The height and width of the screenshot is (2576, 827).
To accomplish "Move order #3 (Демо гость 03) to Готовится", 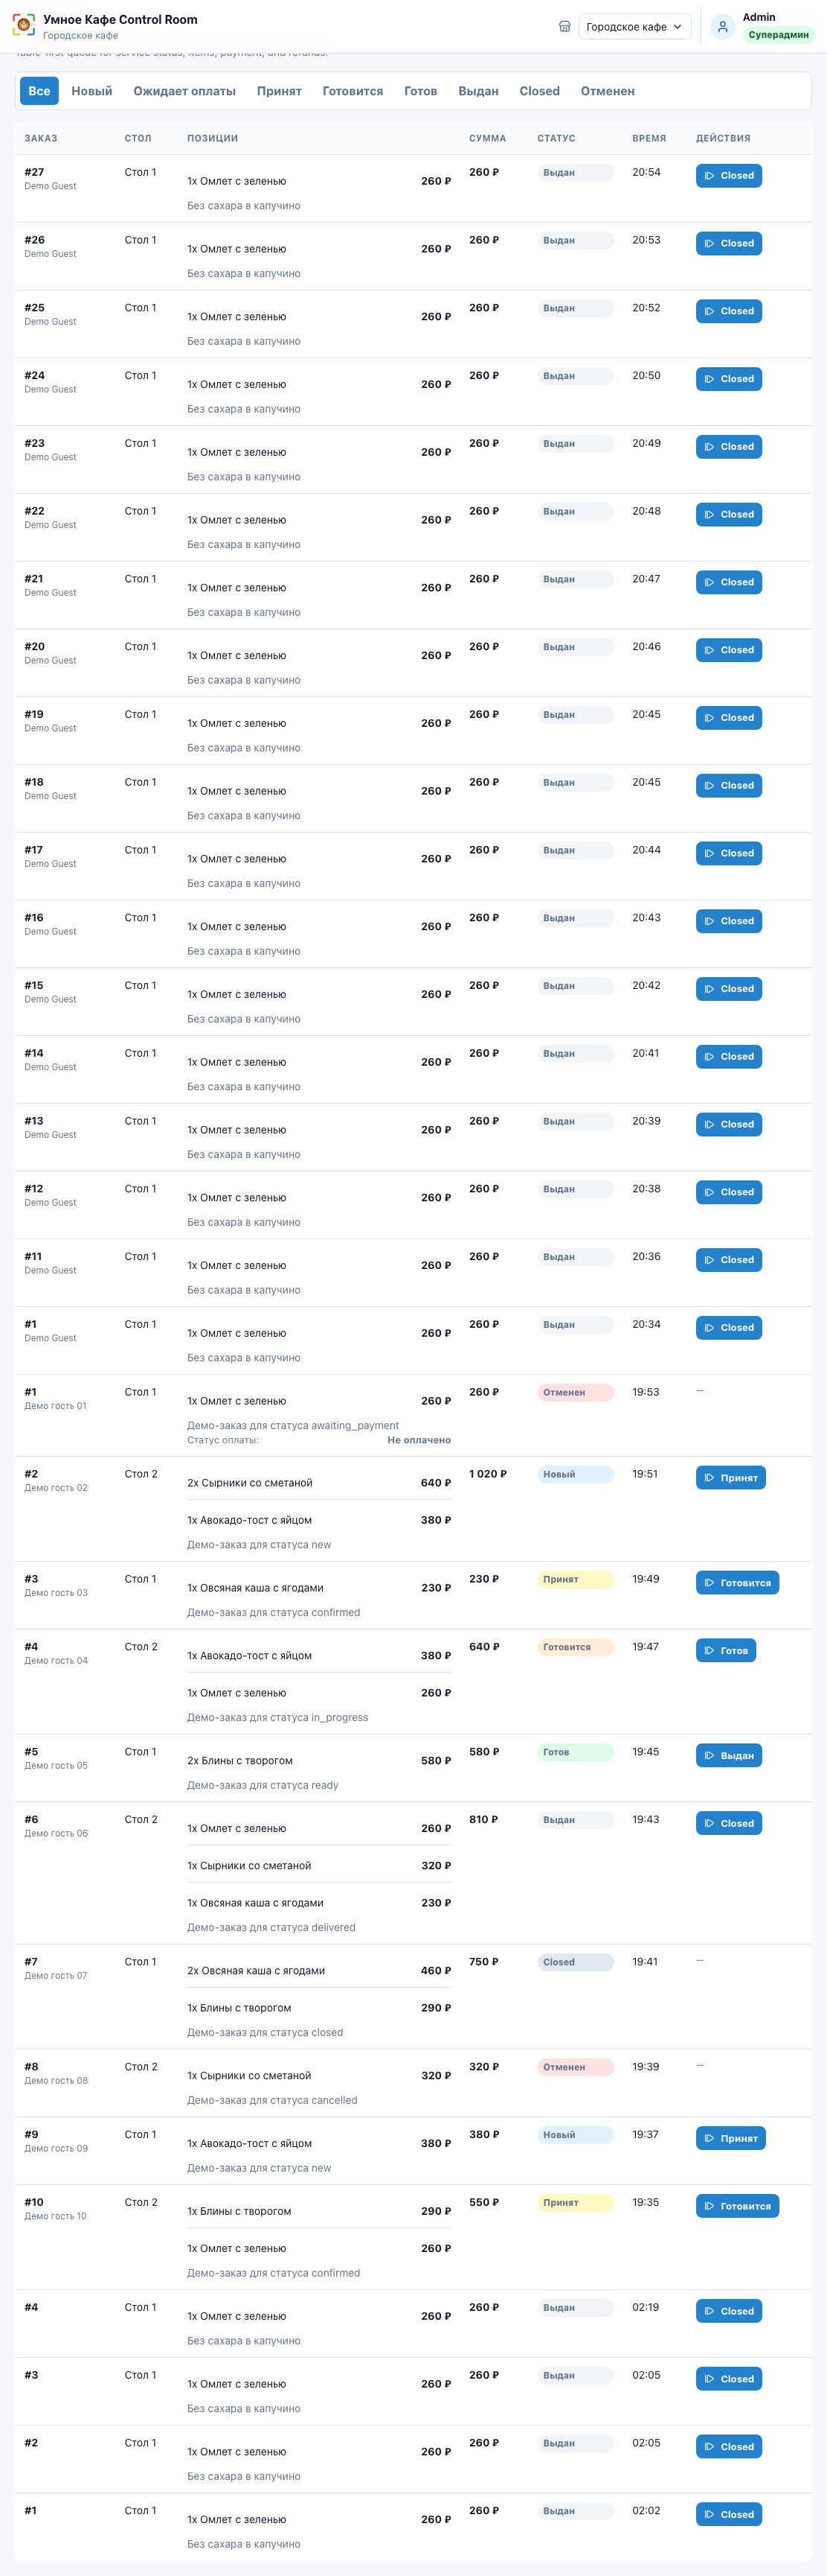I will [737, 1583].
